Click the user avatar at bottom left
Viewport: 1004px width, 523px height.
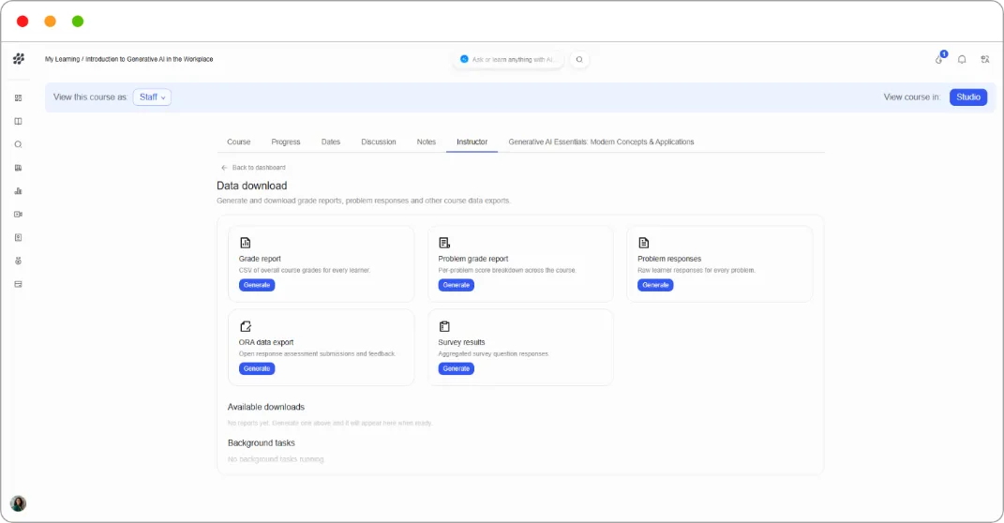coord(18,504)
